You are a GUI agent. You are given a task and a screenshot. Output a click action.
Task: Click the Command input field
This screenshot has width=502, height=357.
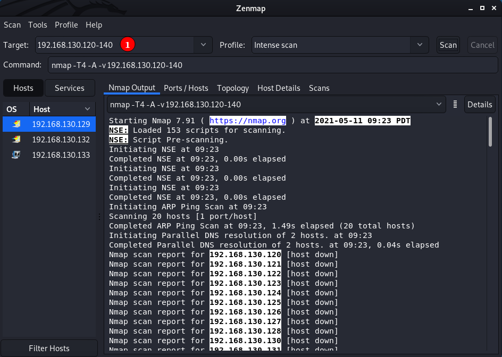coord(273,65)
